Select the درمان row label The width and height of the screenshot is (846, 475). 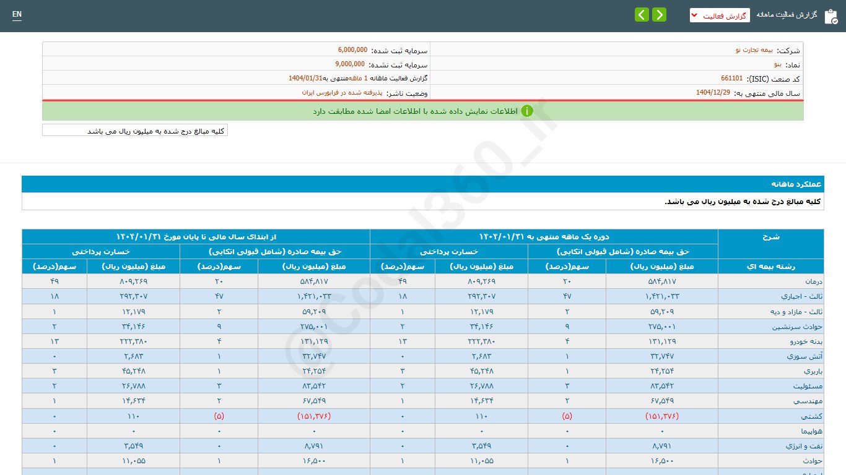(x=809, y=281)
